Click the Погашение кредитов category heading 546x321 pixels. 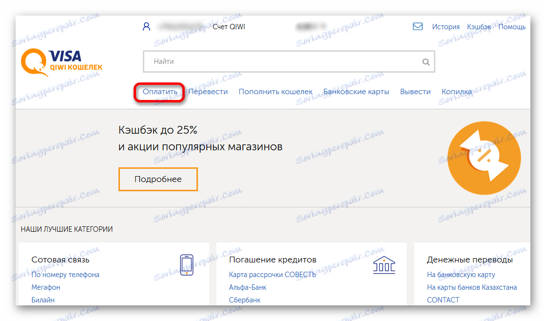click(x=273, y=260)
